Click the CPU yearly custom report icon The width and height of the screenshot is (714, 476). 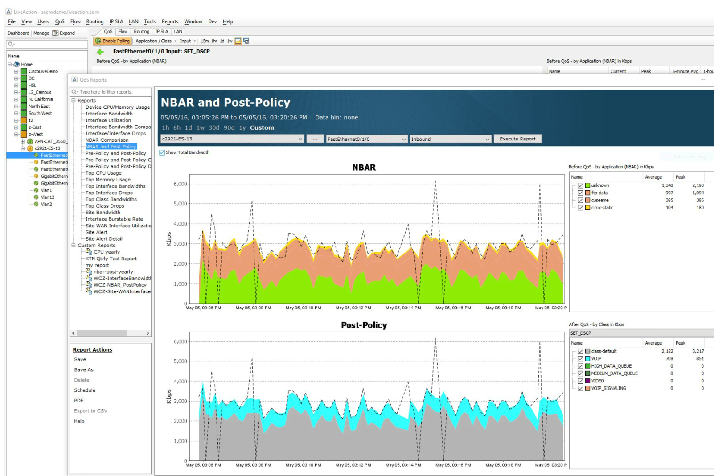[x=89, y=252]
